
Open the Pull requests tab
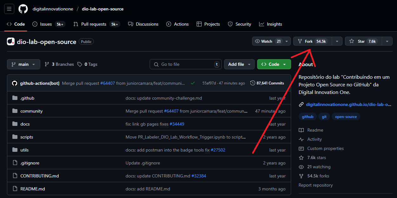click(96, 24)
